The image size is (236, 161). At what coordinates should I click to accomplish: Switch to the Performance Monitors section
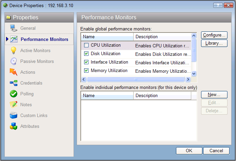coord(44,39)
